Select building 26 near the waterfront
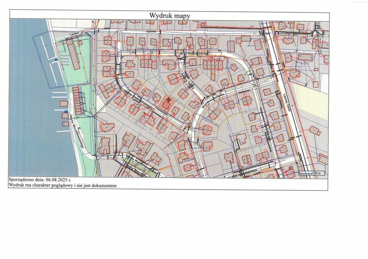368x259 pixels. [x=106, y=127]
